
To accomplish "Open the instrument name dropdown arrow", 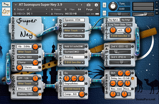I will coord(16,5).
